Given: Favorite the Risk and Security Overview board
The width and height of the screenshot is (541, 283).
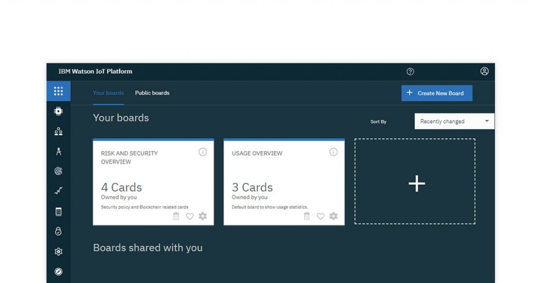Looking at the screenshot, I should click(x=190, y=216).
